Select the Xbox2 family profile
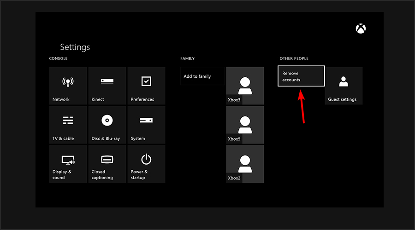 [245, 164]
